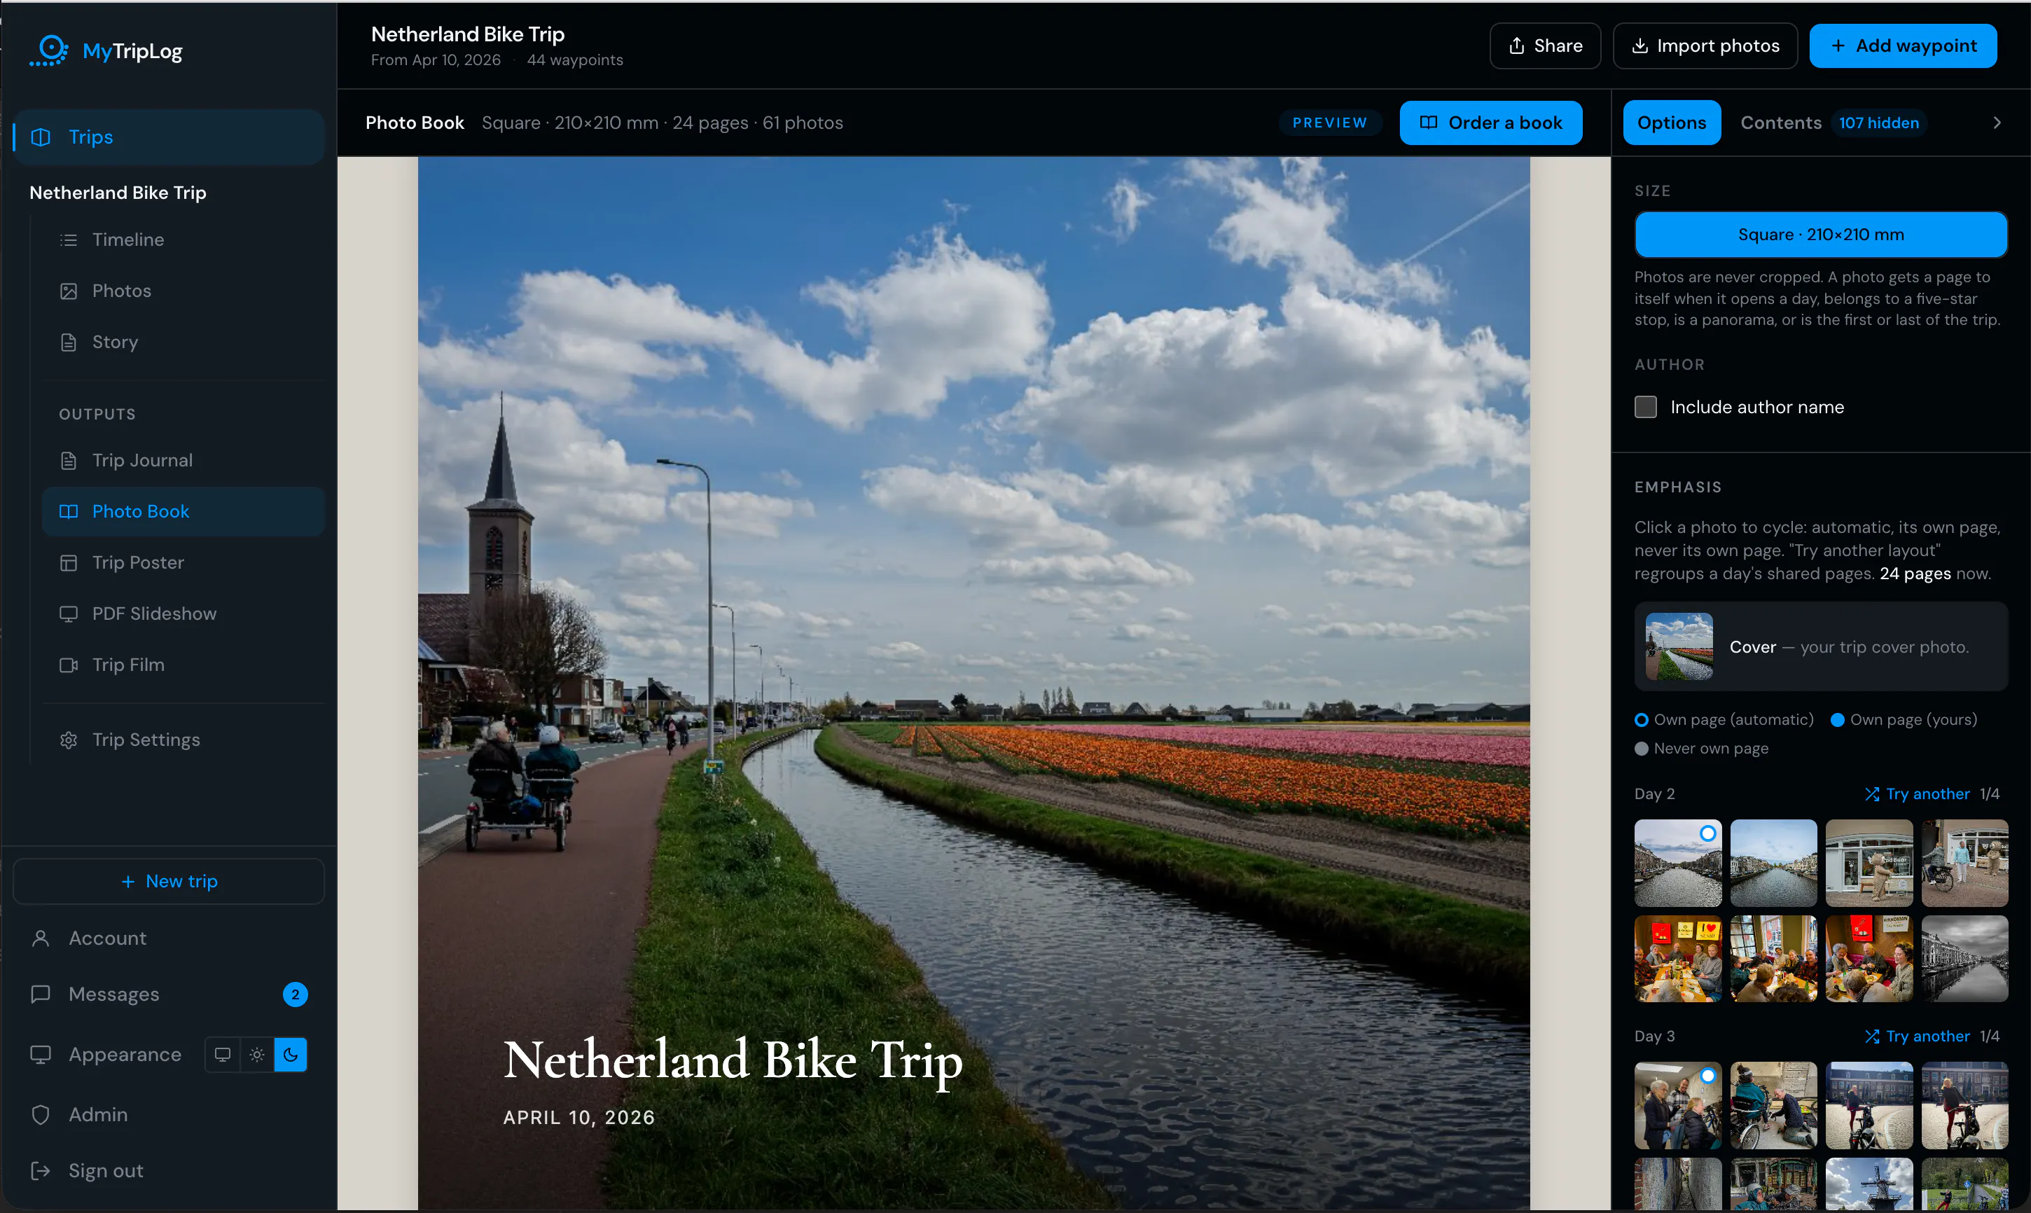The height and width of the screenshot is (1213, 2031).
Task: Try another layout for Day 3
Action: (x=1917, y=1037)
